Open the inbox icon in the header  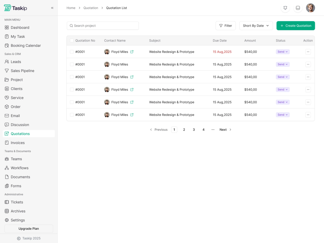click(298, 8)
